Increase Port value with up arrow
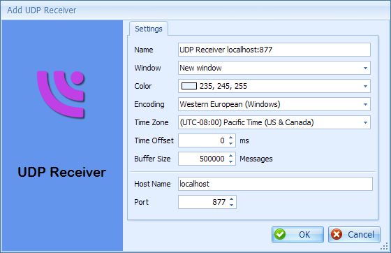This screenshot has height=253, width=391. click(x=232, y=199)
